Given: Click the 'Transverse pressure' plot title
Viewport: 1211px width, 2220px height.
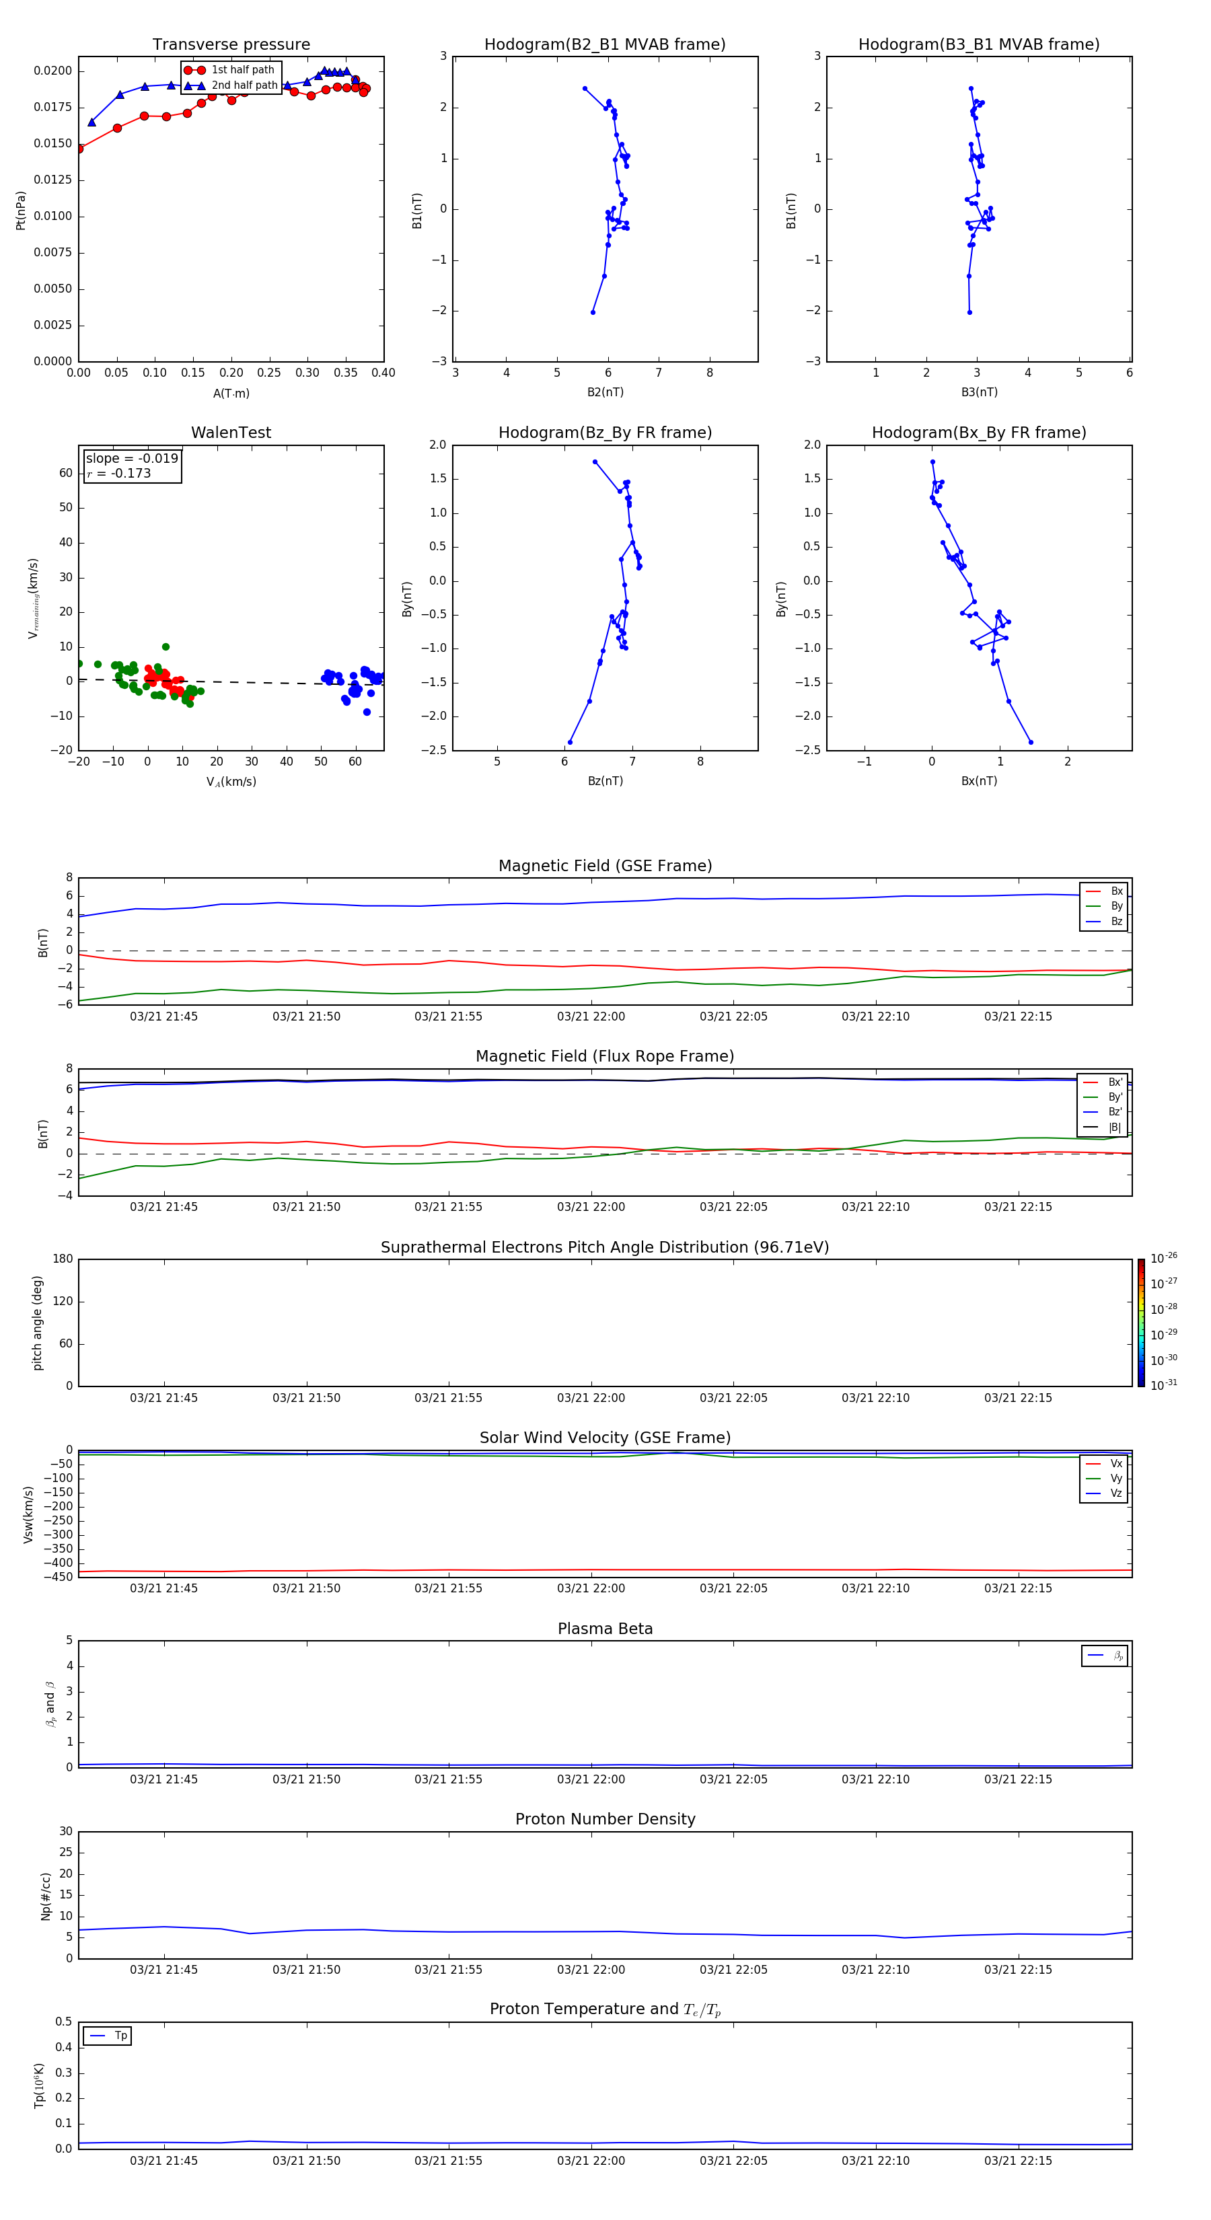Looking at the screenshot, I should (231, 45).
